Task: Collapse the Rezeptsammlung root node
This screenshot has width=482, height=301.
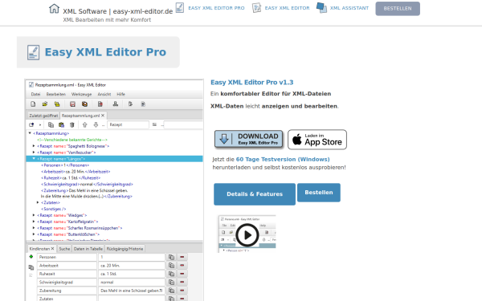Action: [x=30, y=133]
